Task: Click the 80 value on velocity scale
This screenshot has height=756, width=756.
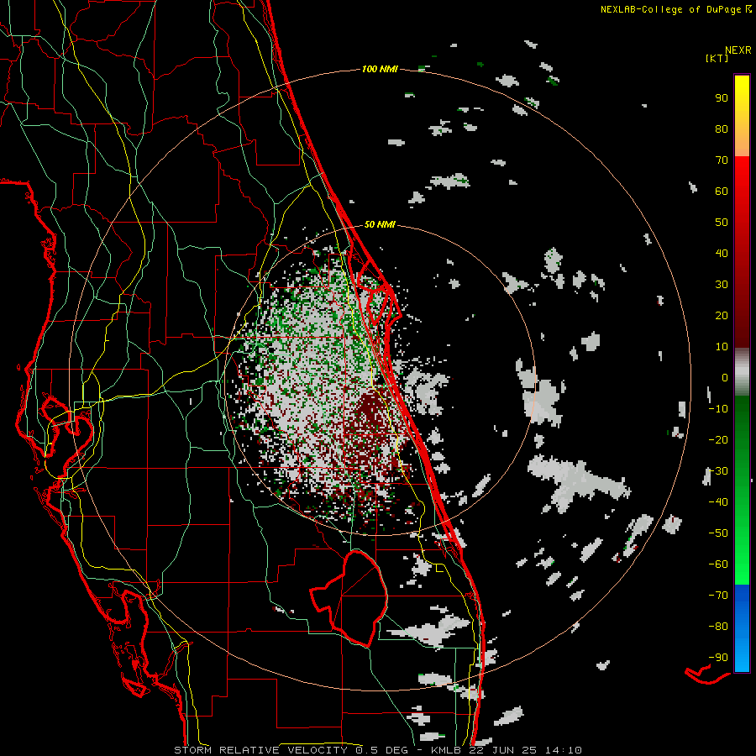Action: [722, 129]
